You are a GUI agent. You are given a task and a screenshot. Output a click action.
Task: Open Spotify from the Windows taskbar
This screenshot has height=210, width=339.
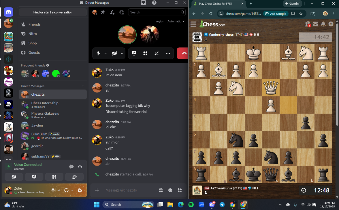(191, 204)
